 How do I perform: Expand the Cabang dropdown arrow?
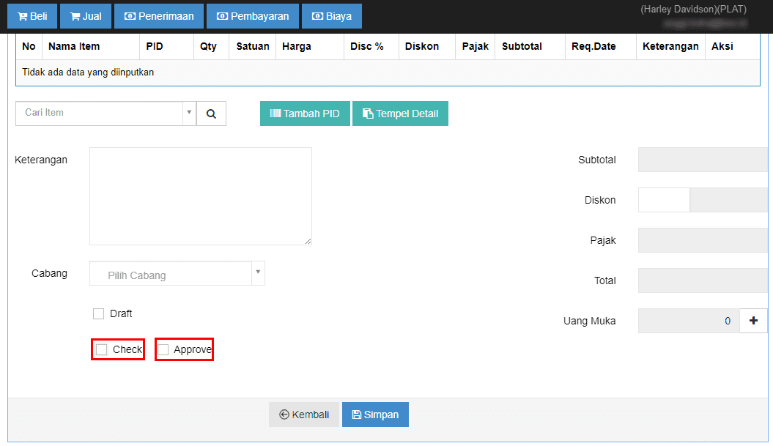258,273
